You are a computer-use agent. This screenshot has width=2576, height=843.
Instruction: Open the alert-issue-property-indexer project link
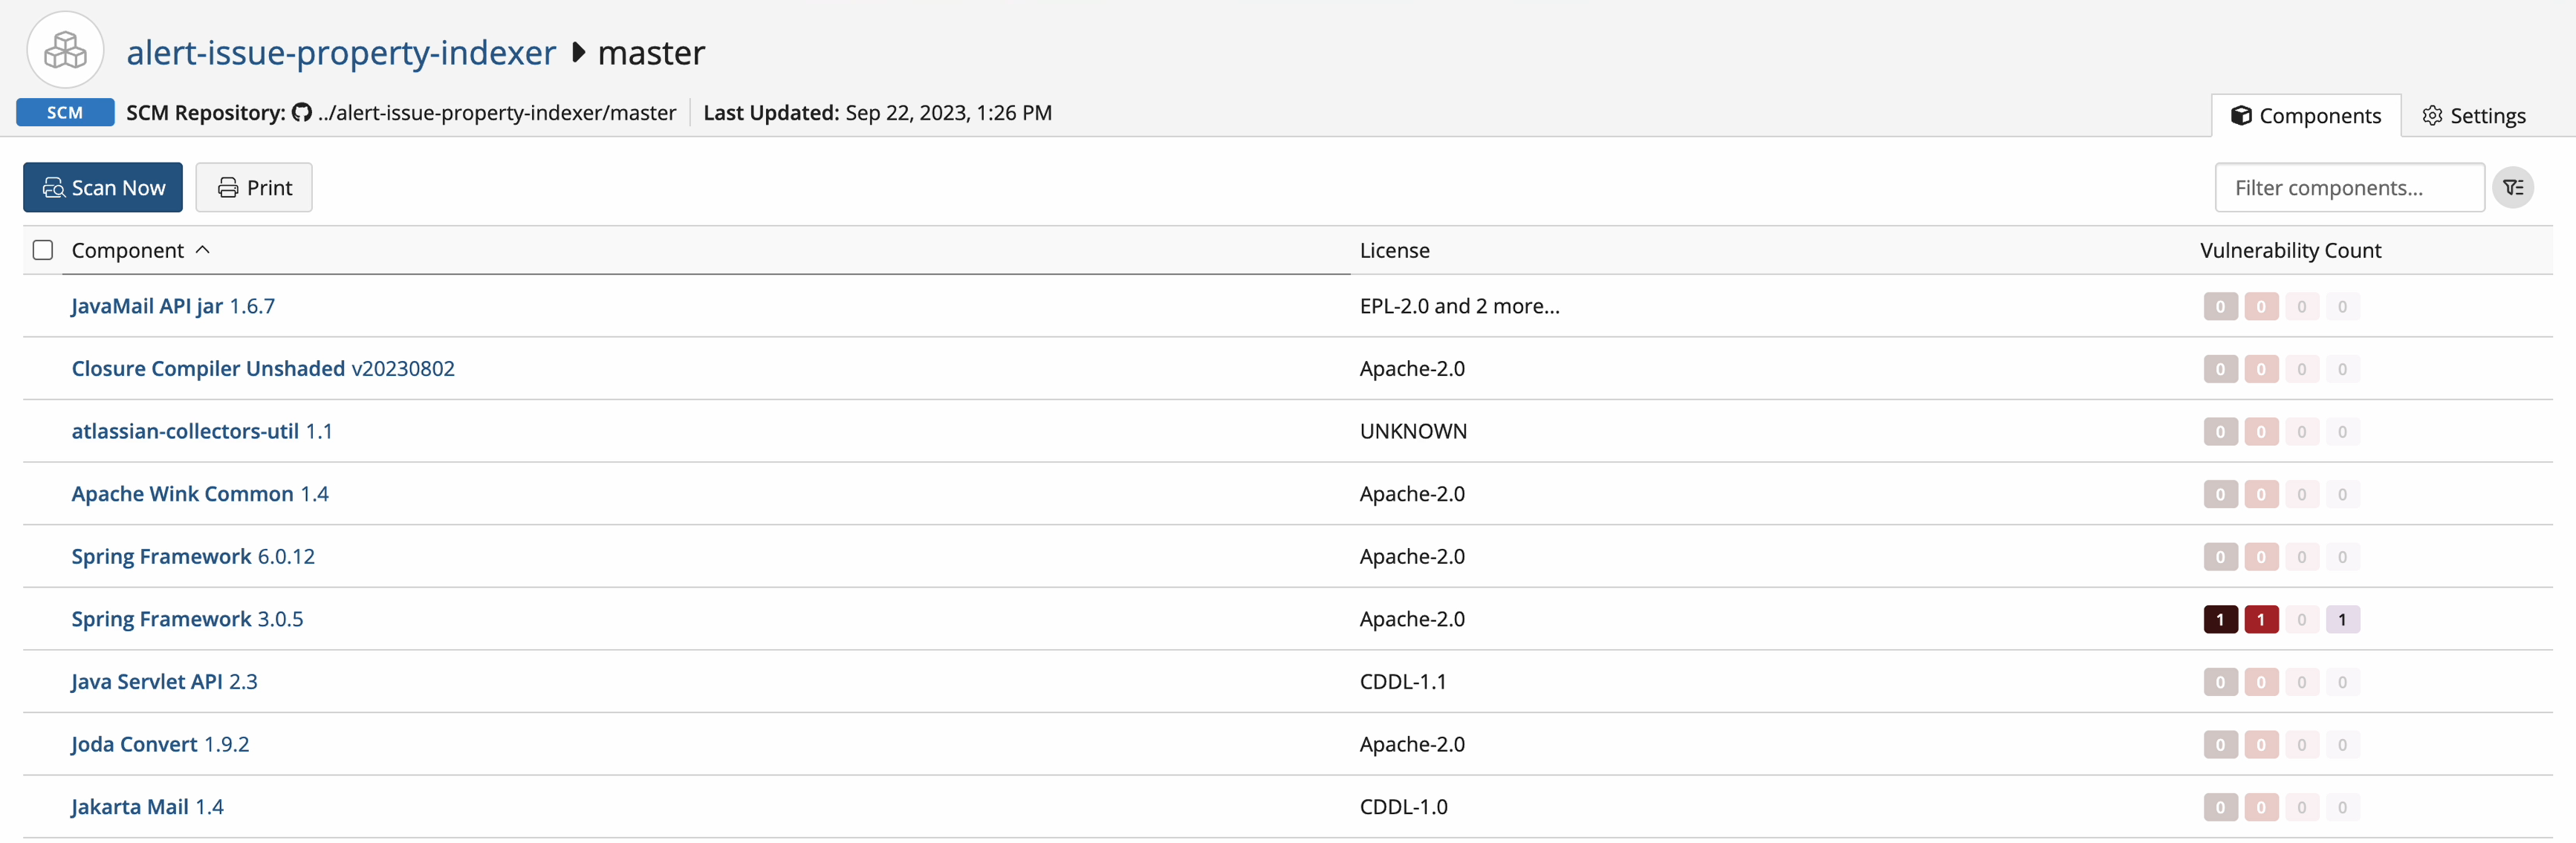point(341,52)
